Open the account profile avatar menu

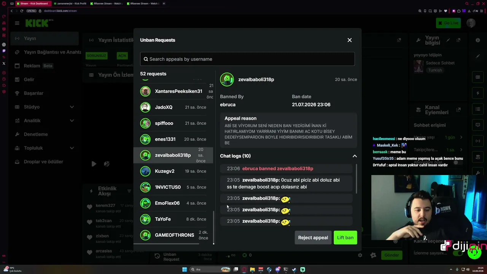click(x=471, y=23)
